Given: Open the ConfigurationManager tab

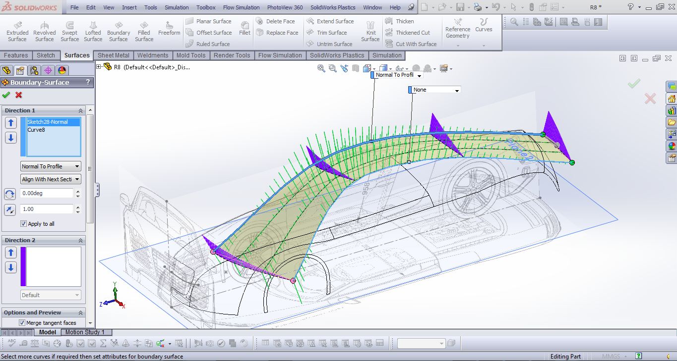Looking at the screenshot, I should 34,70.
